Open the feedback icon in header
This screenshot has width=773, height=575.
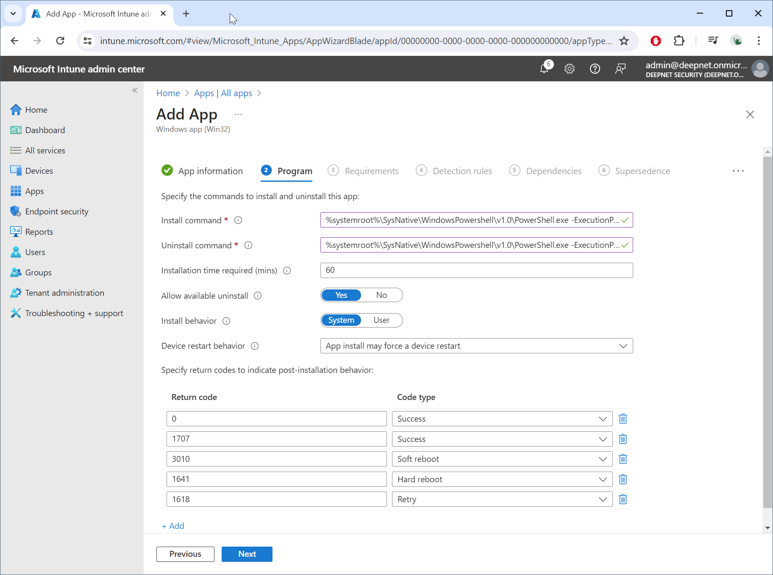point(620,69)
